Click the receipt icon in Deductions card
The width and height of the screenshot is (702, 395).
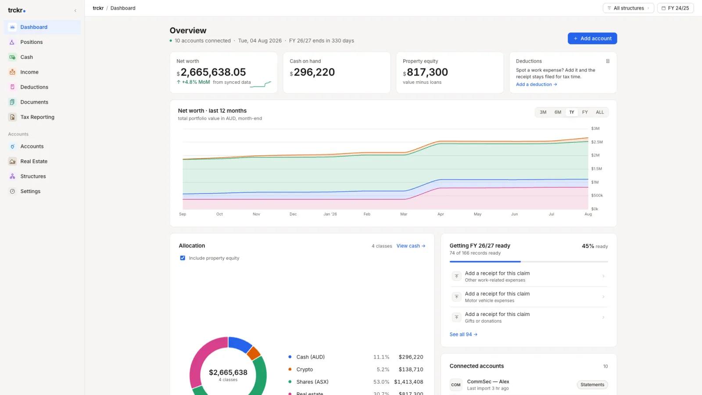click(x=608, y=61)
